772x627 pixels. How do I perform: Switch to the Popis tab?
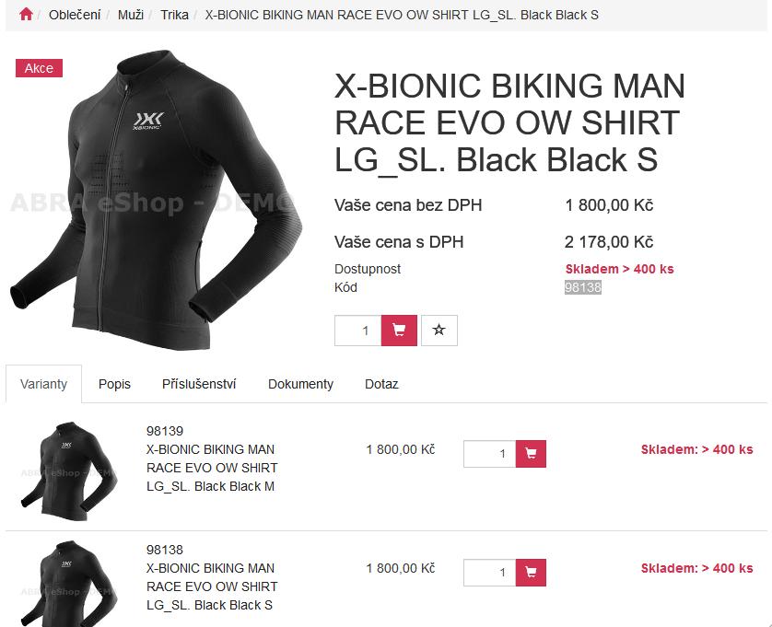(114, 384)
